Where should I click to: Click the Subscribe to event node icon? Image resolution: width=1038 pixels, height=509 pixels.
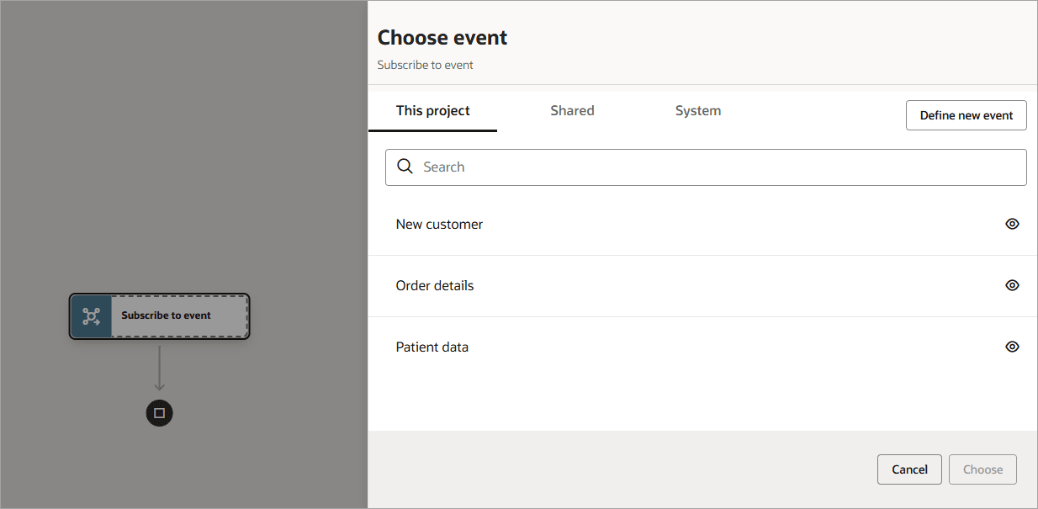[x=91, y=316]
